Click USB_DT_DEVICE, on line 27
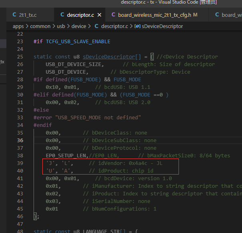The width and height of the screenshot is (242, 233). pyautogui.click(x=67, y=72)
